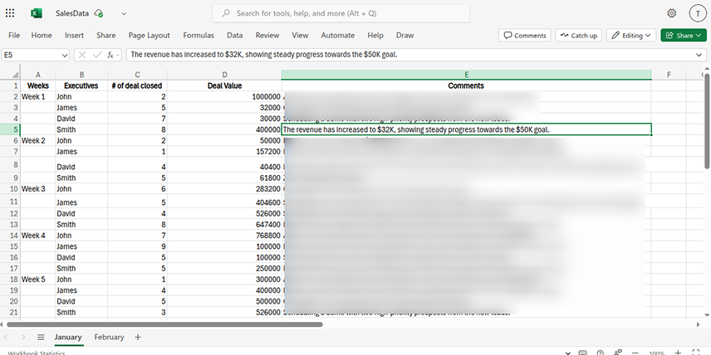
Task: Click the zoom in plus button
Action: pos(678,353)
